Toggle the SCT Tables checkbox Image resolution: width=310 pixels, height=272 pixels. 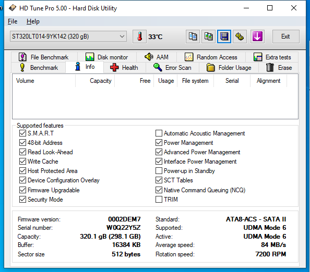coord(159,180)
